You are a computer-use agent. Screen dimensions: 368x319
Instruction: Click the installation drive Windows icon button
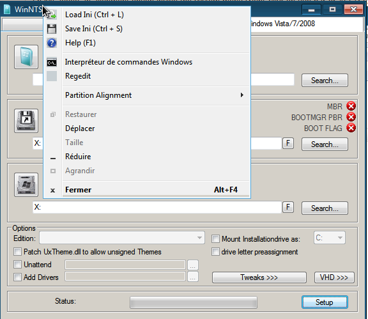click(26, 185)
